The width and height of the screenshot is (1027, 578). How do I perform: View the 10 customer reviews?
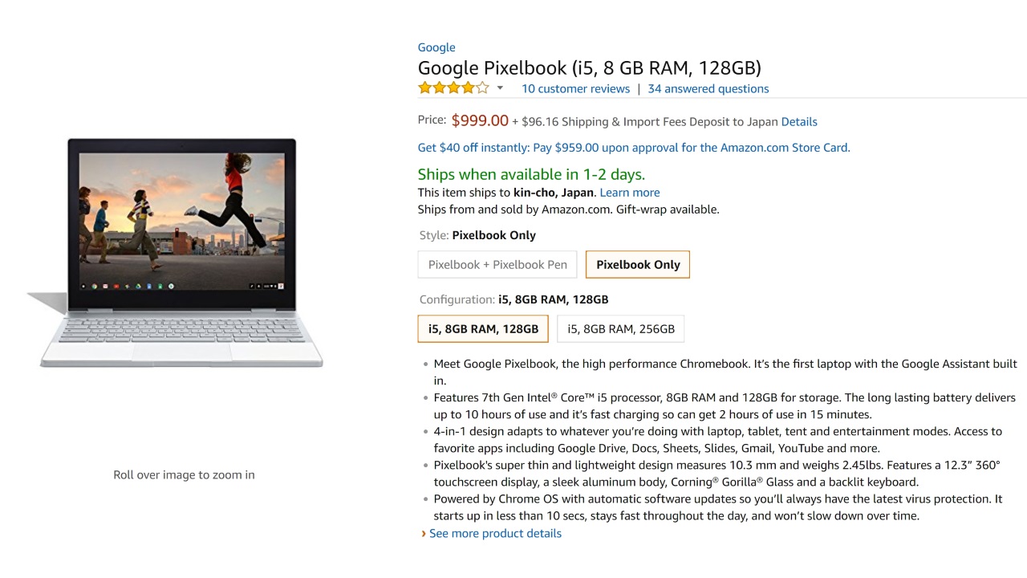(x=575, y=89)
